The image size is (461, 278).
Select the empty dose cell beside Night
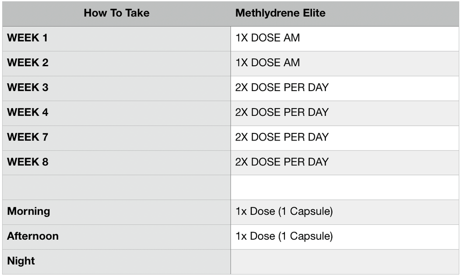pyautogui.click(x=344, y=261)
